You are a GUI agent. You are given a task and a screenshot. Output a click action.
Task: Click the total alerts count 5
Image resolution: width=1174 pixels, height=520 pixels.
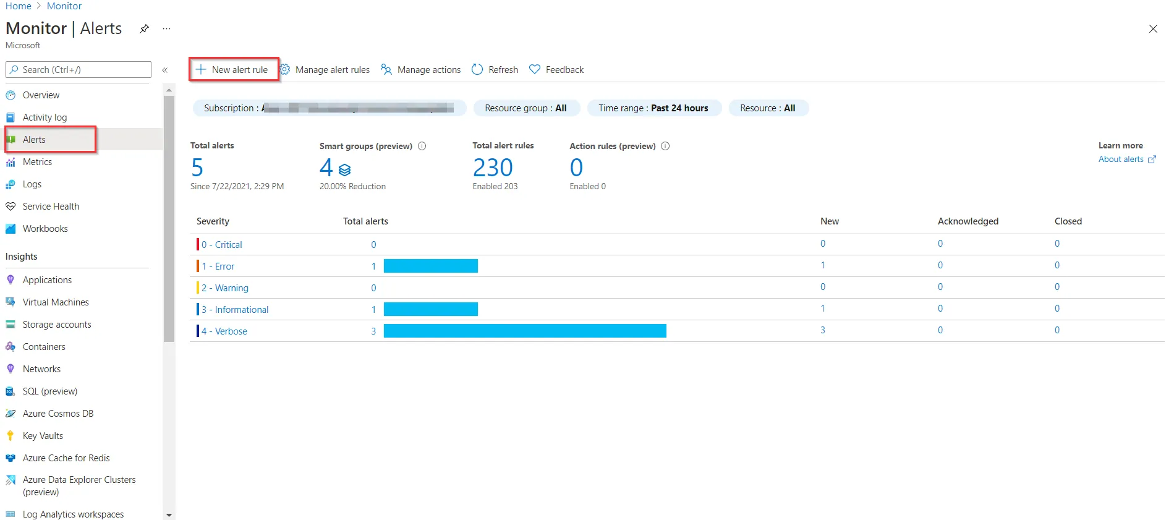(x=197, y=168)
